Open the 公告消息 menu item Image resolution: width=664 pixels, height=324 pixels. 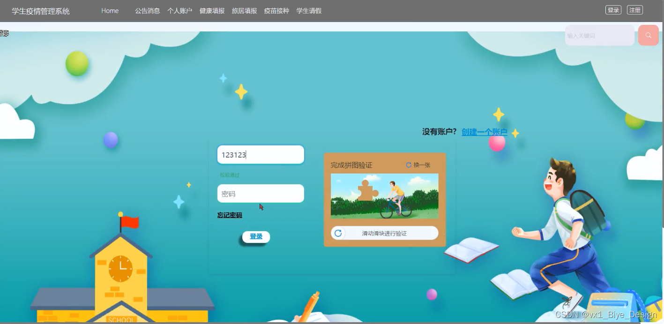pos(148,11)
